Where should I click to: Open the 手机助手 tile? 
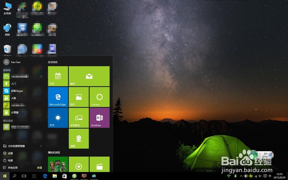pos(79,118)
